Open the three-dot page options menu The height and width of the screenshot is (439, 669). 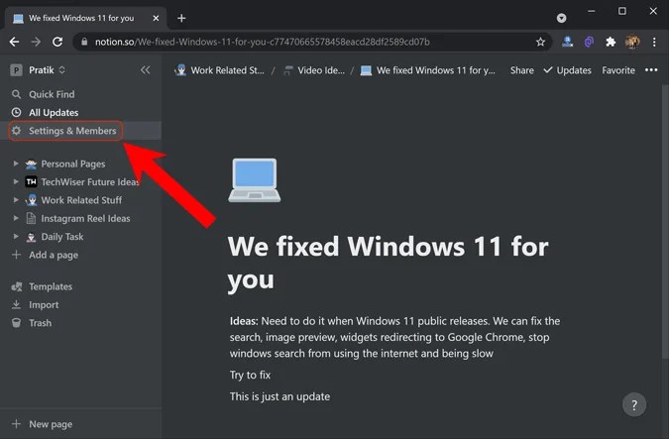pos(651,70)
